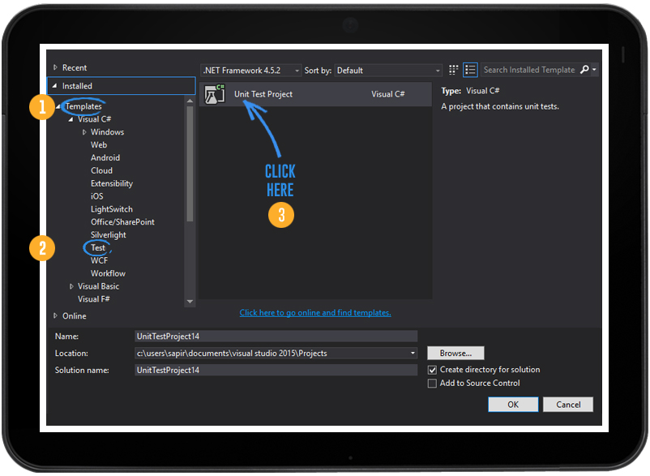Click the Cancel button
Screen dimensions: 650x476
(568, 405)
